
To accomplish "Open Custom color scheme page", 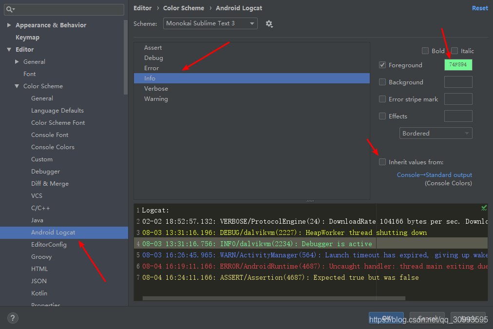I will coord(42,159).
